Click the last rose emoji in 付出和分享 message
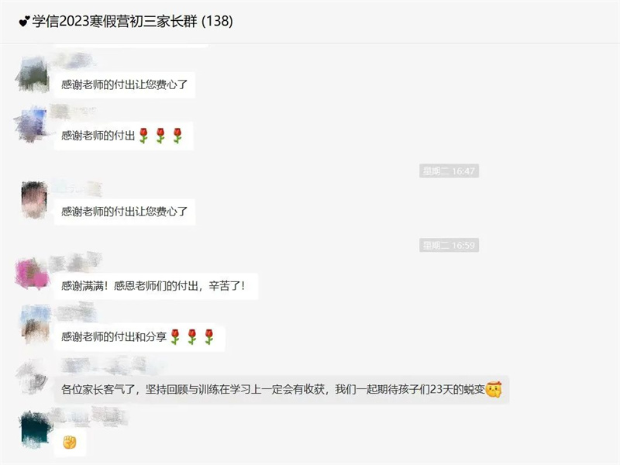620x465 pixels. pos(209,336)
